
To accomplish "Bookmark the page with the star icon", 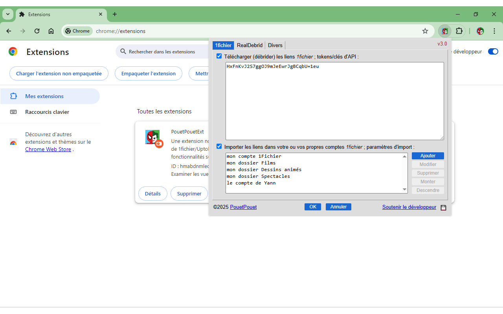I will 425,31.
